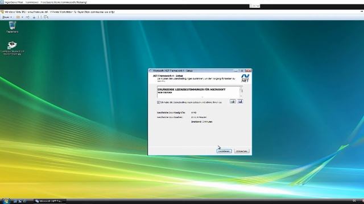This screenshot has width=364, height=204.
Task: Click inside the license terms text box
Action: [198, 92]
